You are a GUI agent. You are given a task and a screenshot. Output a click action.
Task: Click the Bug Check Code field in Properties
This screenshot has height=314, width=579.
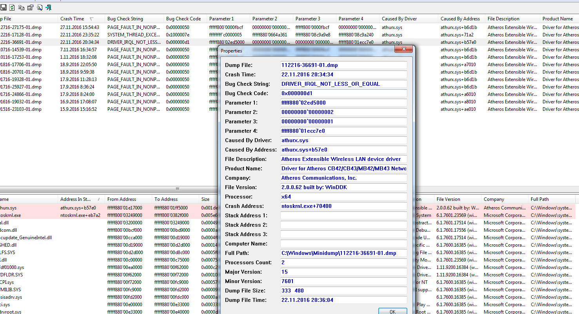(343, 94)
